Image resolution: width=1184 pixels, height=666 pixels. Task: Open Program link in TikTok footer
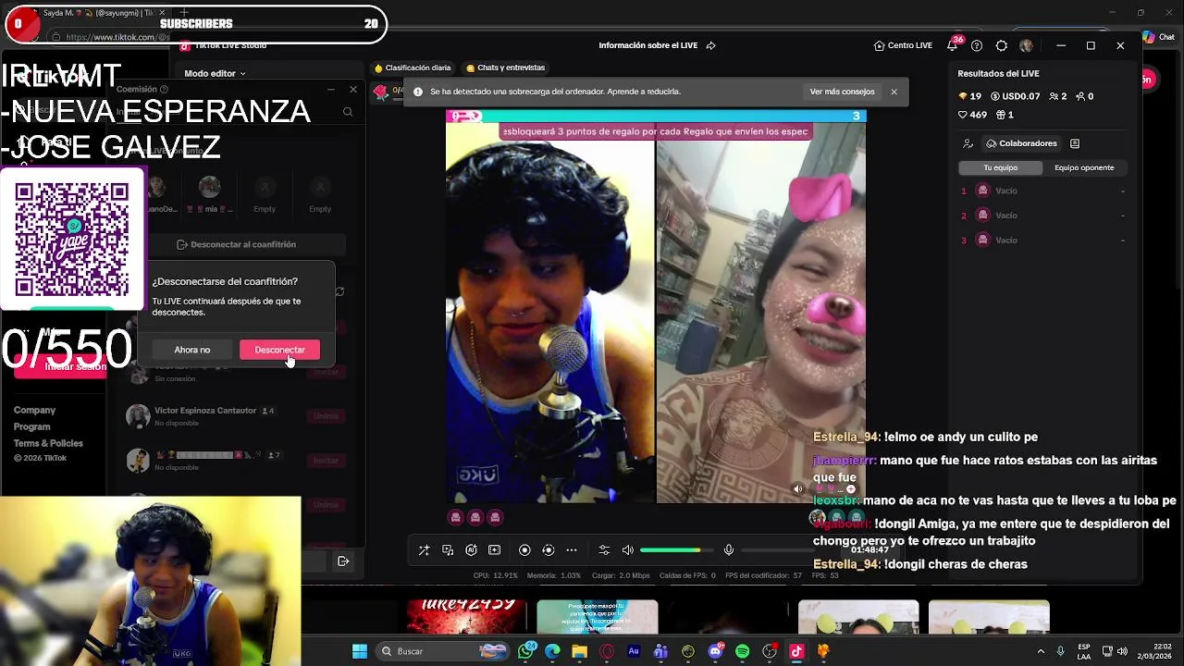31,426
